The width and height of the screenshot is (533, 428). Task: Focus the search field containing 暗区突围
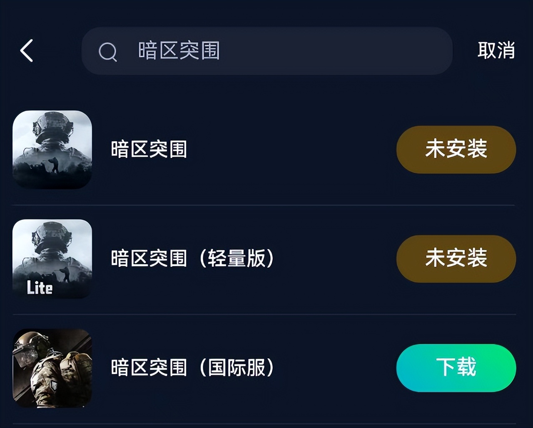point(266,51)
